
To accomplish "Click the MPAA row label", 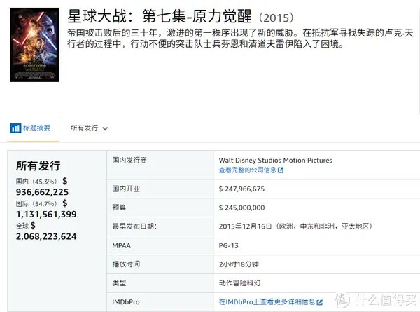I will 122,245.
